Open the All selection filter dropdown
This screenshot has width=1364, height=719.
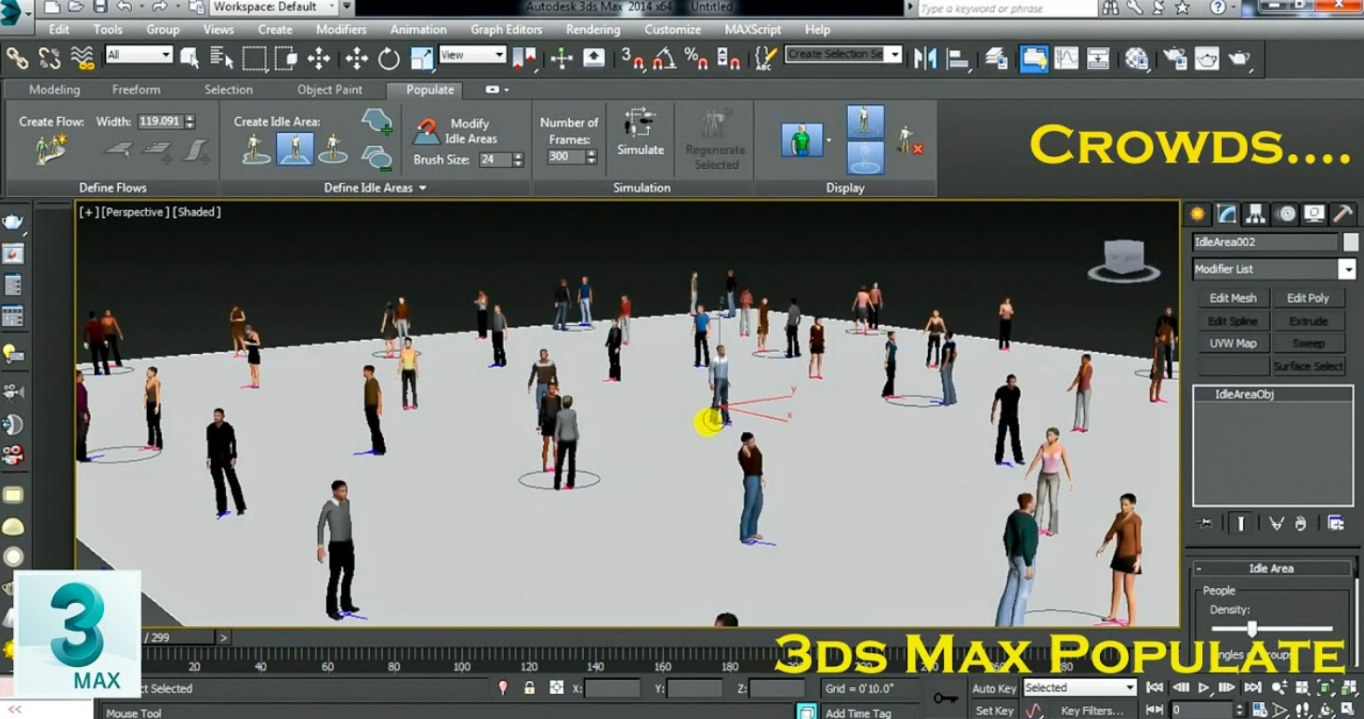139,55
